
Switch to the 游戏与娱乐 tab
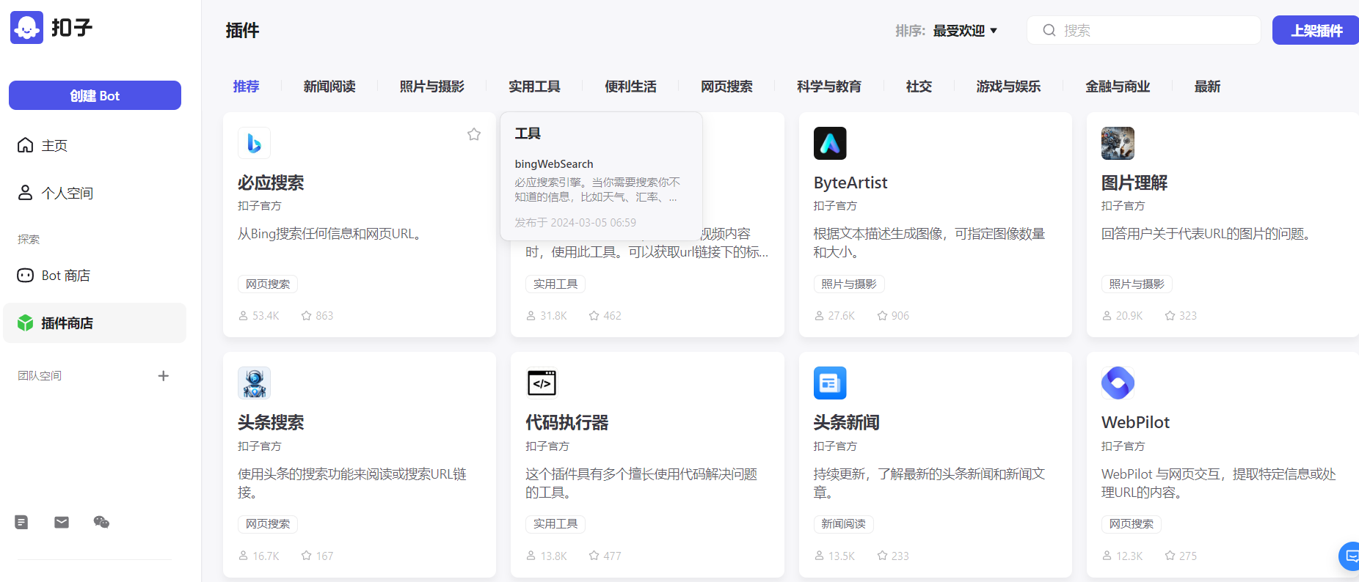pos(1008,86)
